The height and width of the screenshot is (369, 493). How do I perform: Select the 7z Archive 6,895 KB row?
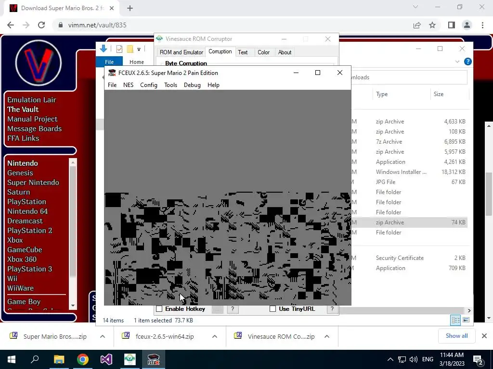(x=409, y=142)
